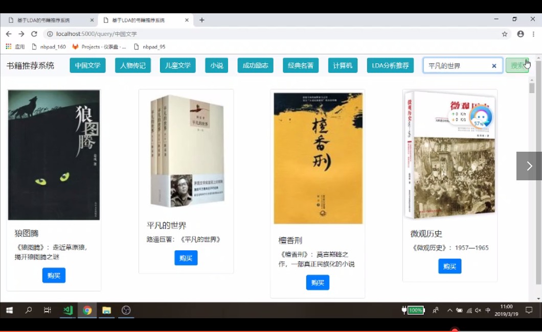Open Task View on the taskbar
542x332 pixels.
coord(48,310)
